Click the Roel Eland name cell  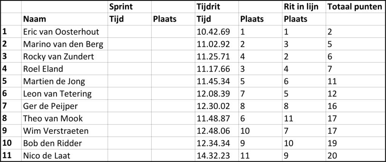coord(43,69)
